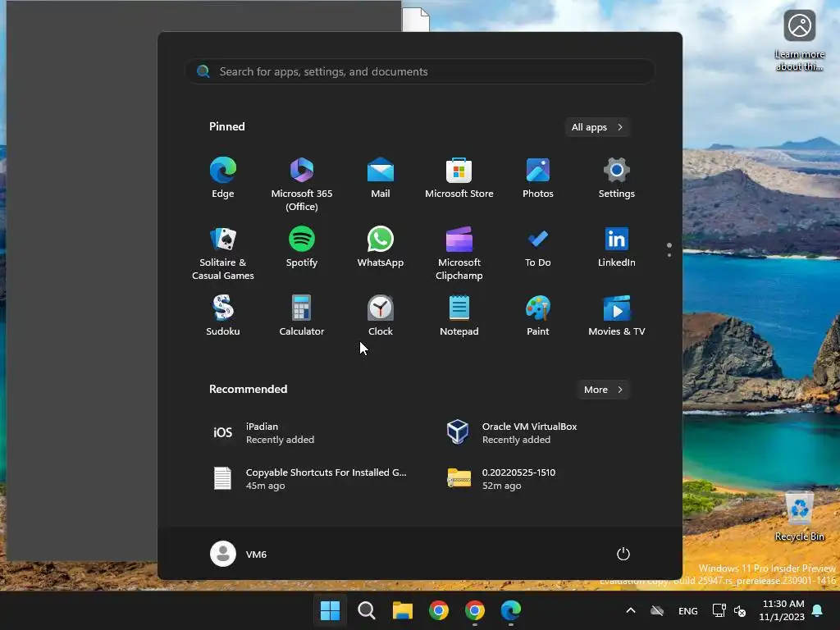Start Solitaire & Casual Games

click(x=223, y=253)
